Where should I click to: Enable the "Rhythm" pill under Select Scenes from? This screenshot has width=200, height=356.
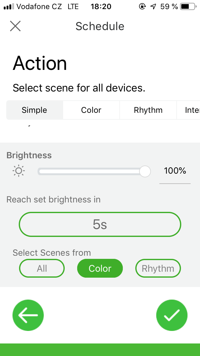(x=158, y=269)
